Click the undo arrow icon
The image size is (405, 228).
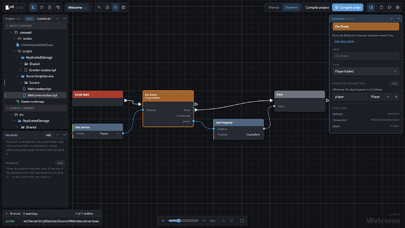click(224, 221)
